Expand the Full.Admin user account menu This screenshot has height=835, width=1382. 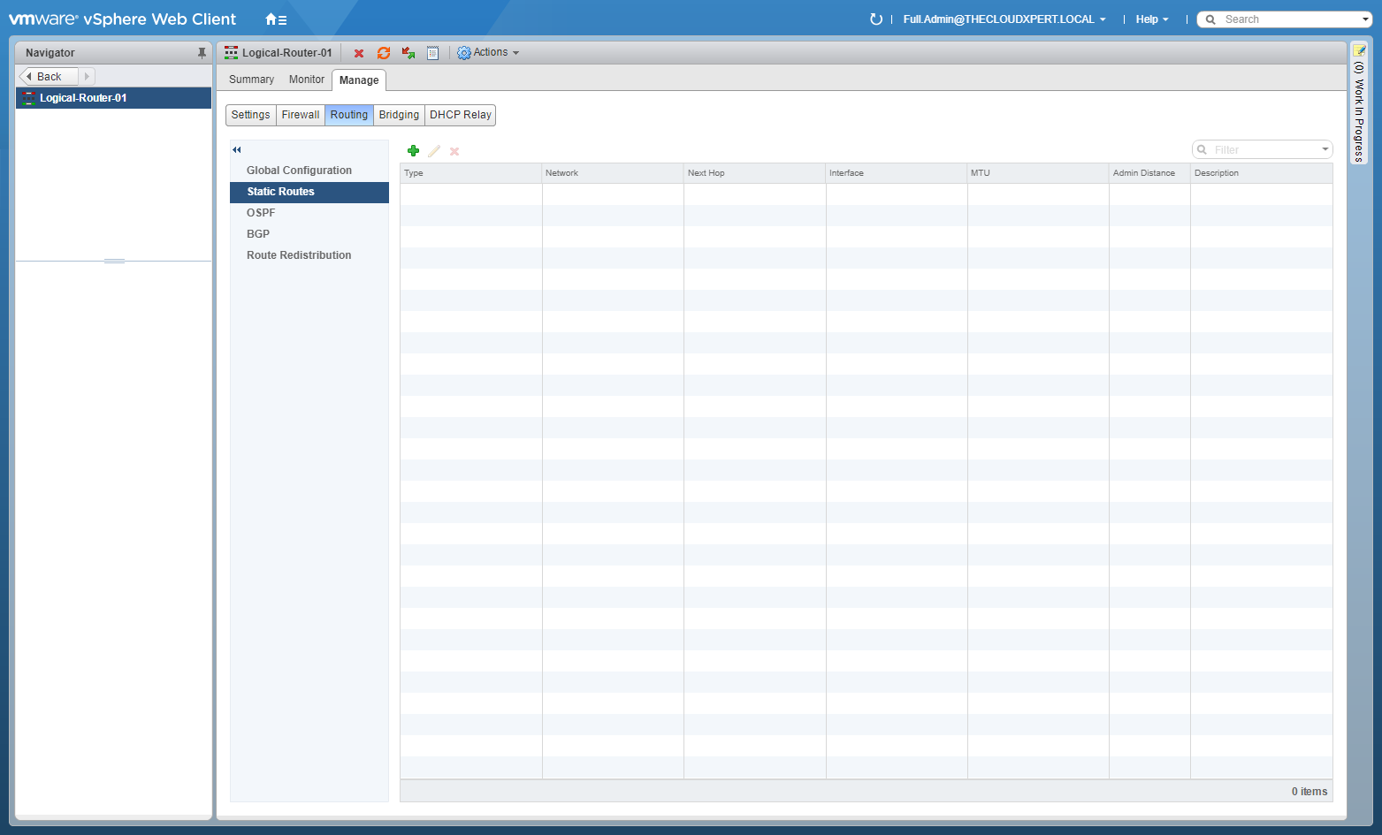click(x=1004, y=19)
